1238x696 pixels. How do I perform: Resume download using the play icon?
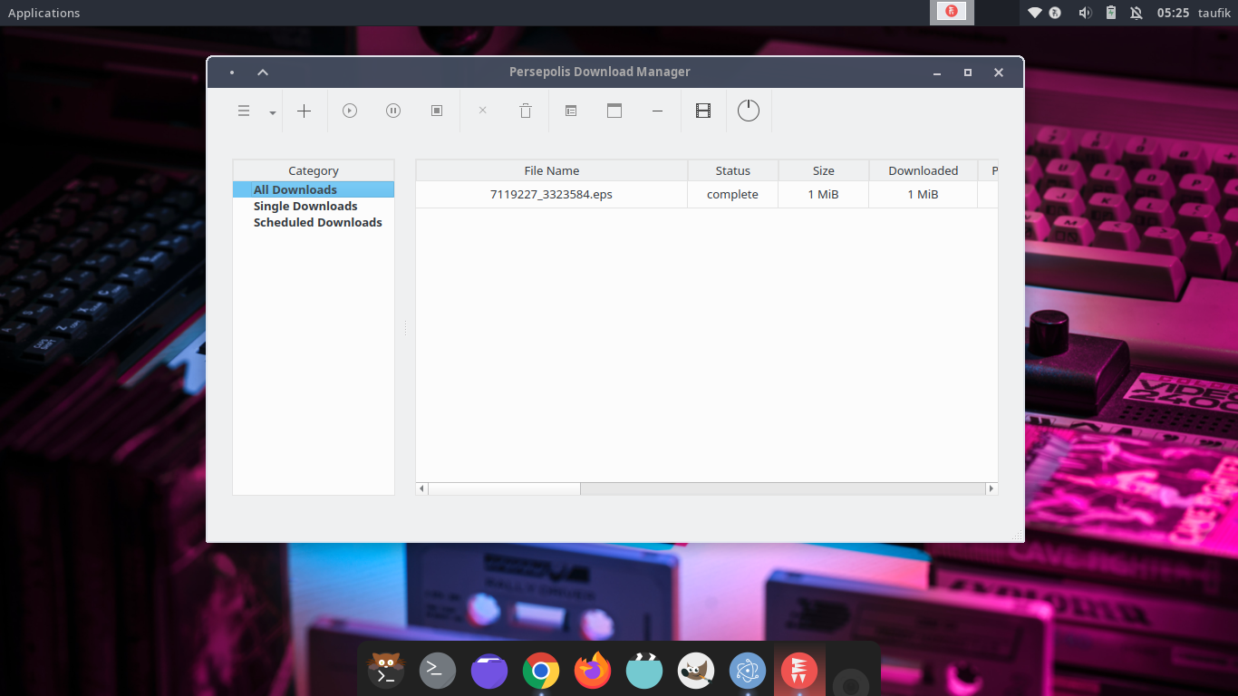(x=349, y=111)
